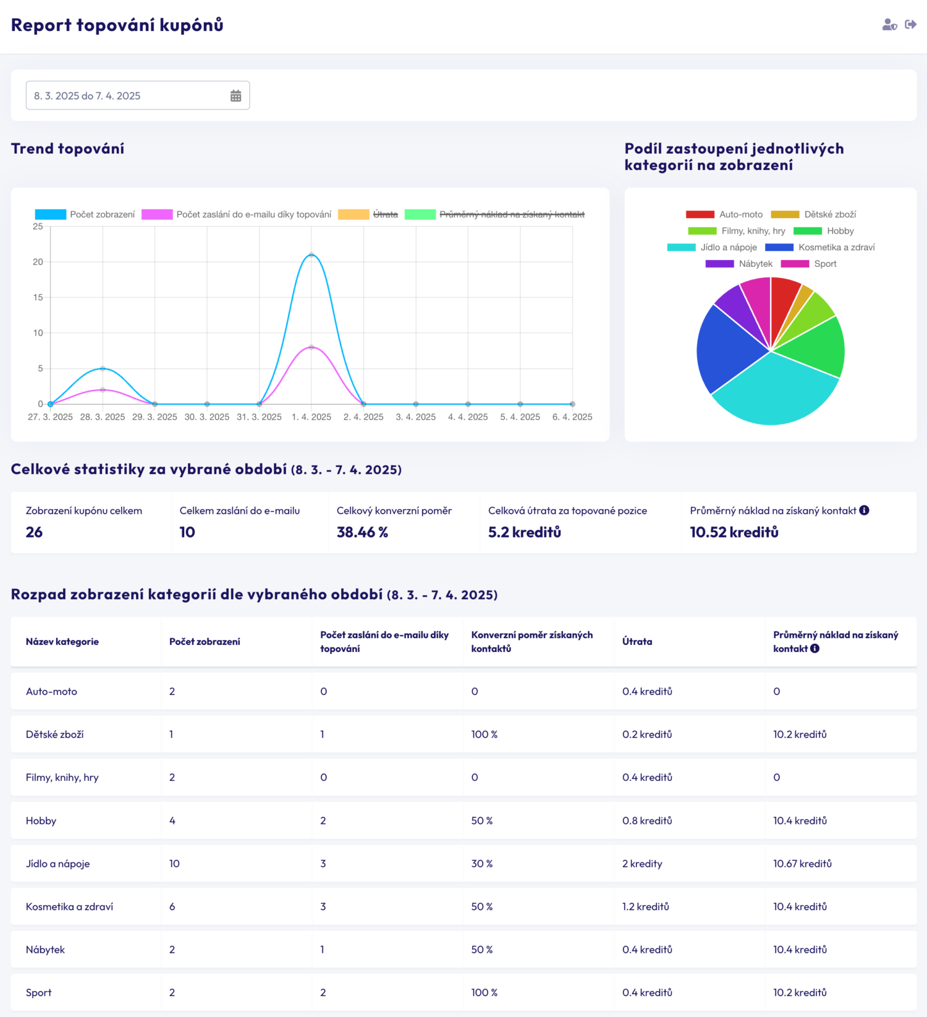The image size is (927, 1017).
Task: Click the Útrata table column header
Action: click(x=637, y=641)
